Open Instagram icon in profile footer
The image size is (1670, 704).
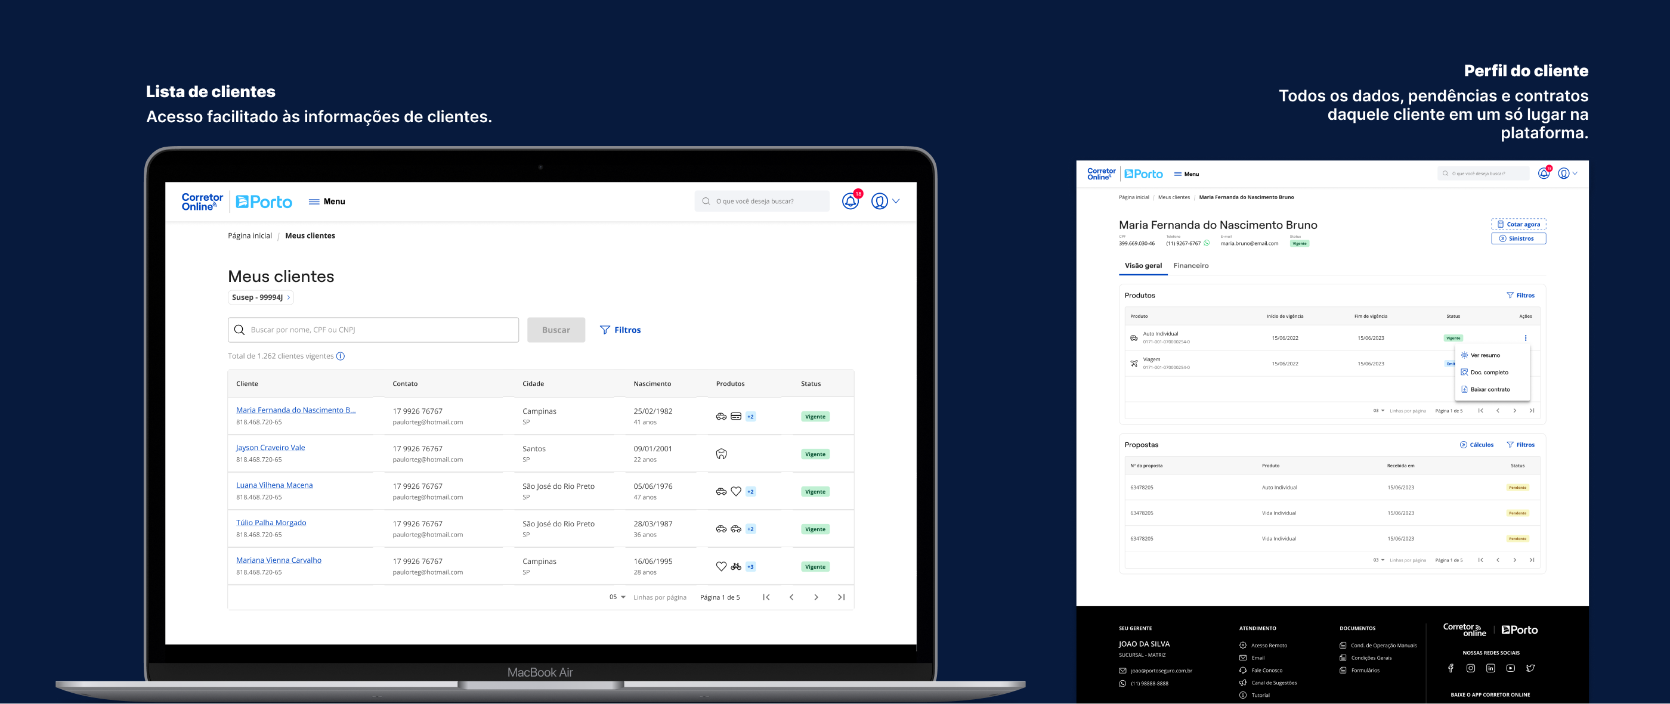1470,668
